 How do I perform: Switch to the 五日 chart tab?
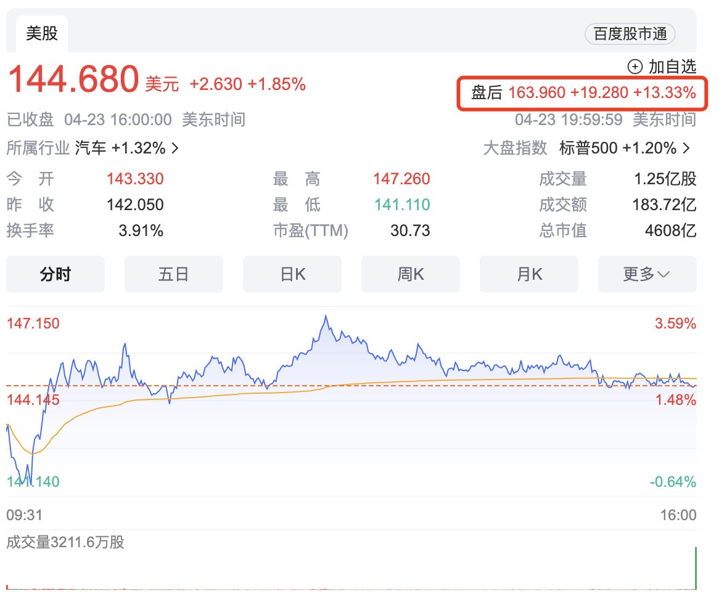click(x=173, y=274)
